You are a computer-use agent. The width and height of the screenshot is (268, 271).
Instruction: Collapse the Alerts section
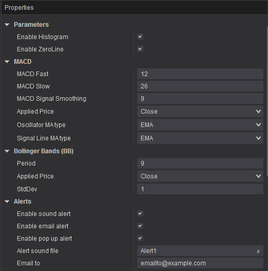pyautogui.click(x=7, y=202)
